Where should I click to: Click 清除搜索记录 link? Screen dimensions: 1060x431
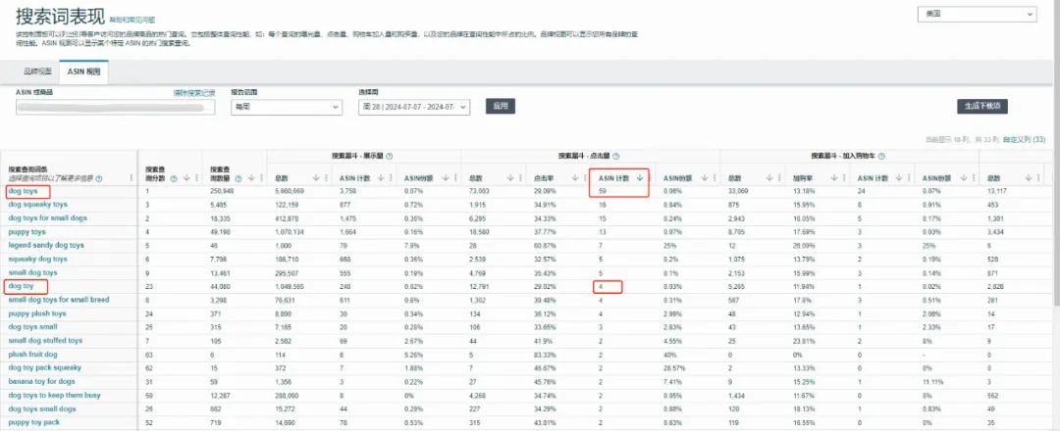[194, 93]
